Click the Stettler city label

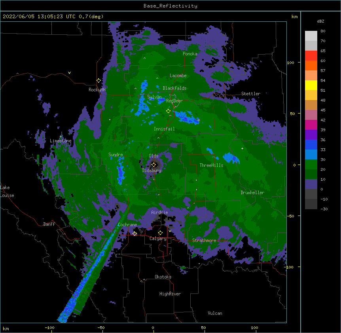251,94
